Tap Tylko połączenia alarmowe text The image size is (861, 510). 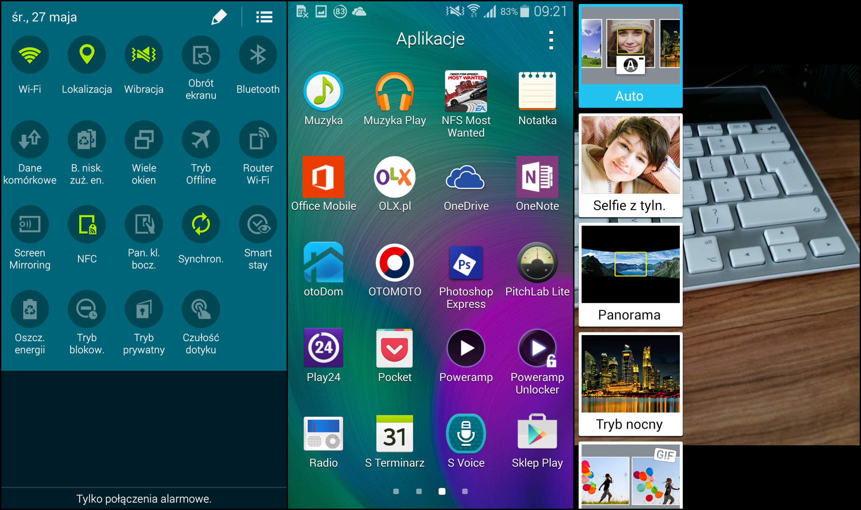point(144,499)
